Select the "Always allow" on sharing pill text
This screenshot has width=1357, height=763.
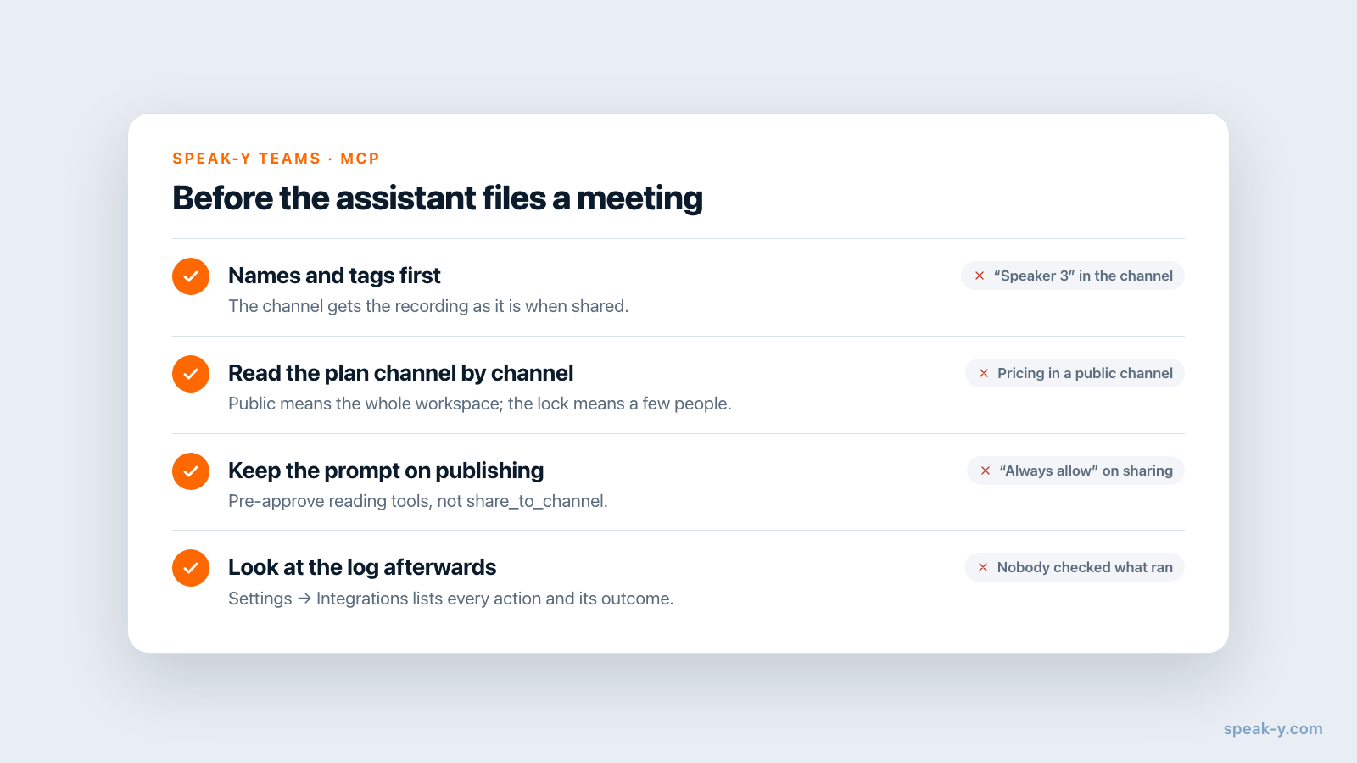coord(1086,471)
